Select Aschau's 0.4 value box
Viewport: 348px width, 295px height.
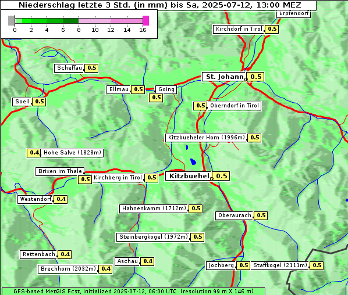pos(148,261)
